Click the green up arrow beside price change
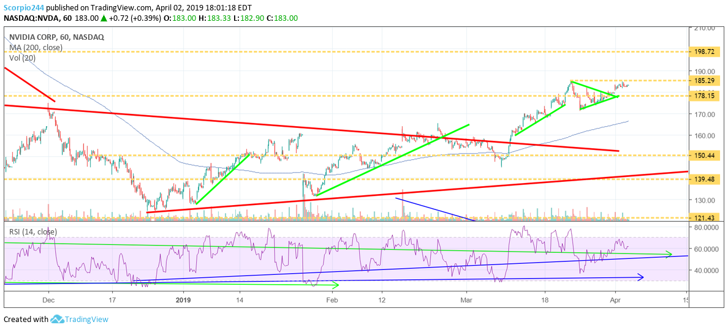Image resolution: width=728 pixels, height=330 pixels. pos(105,18)
